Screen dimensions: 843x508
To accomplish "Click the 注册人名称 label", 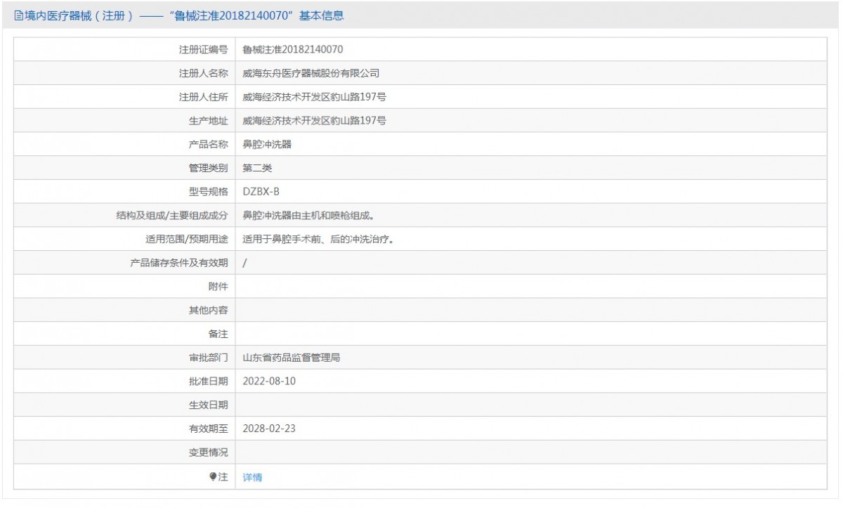I will [204, 73].
